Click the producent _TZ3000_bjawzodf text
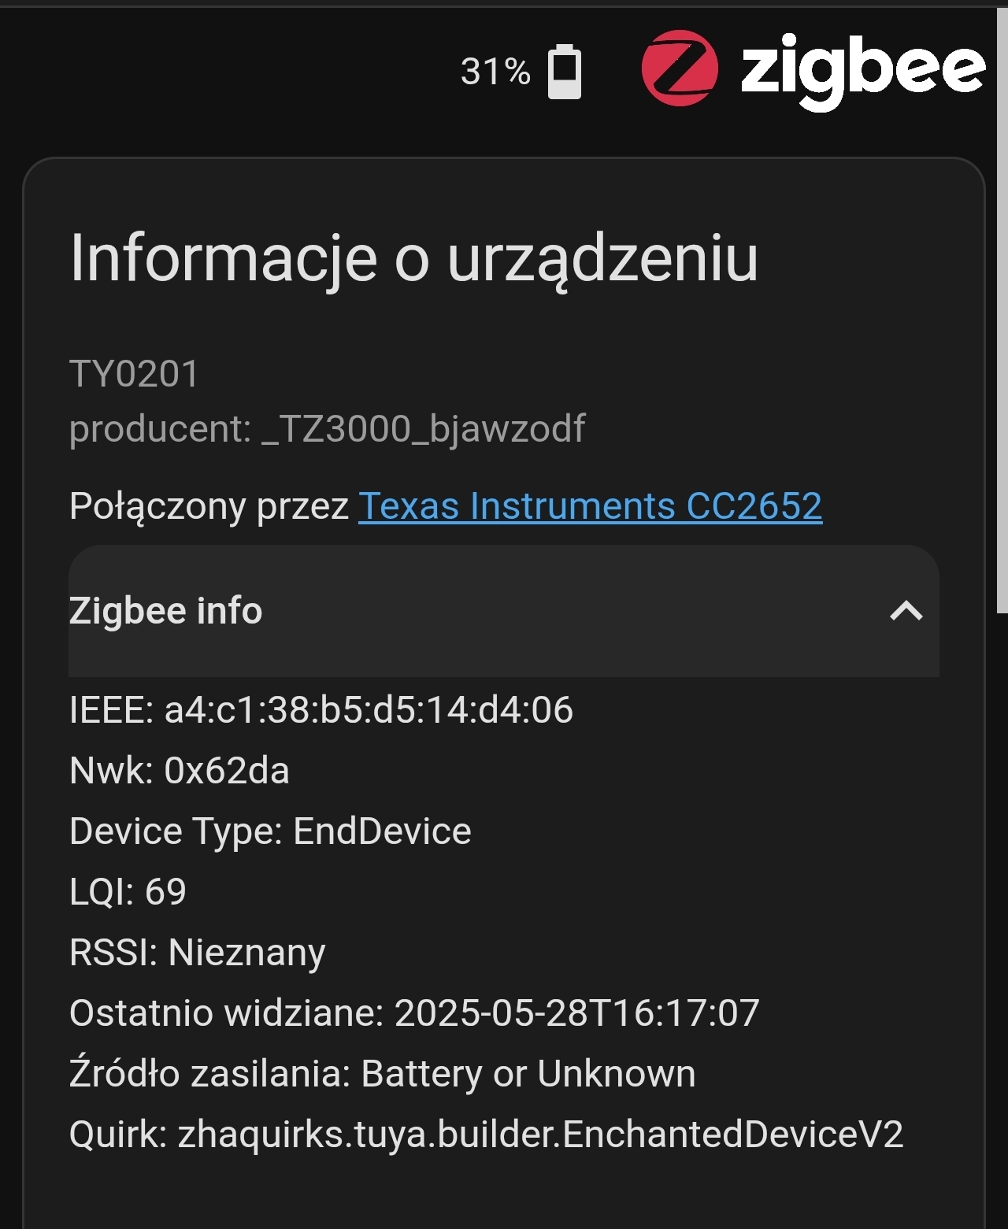Image resolution: width=1008 pixels, height=1229 pixels. click(x=327, y=429)
